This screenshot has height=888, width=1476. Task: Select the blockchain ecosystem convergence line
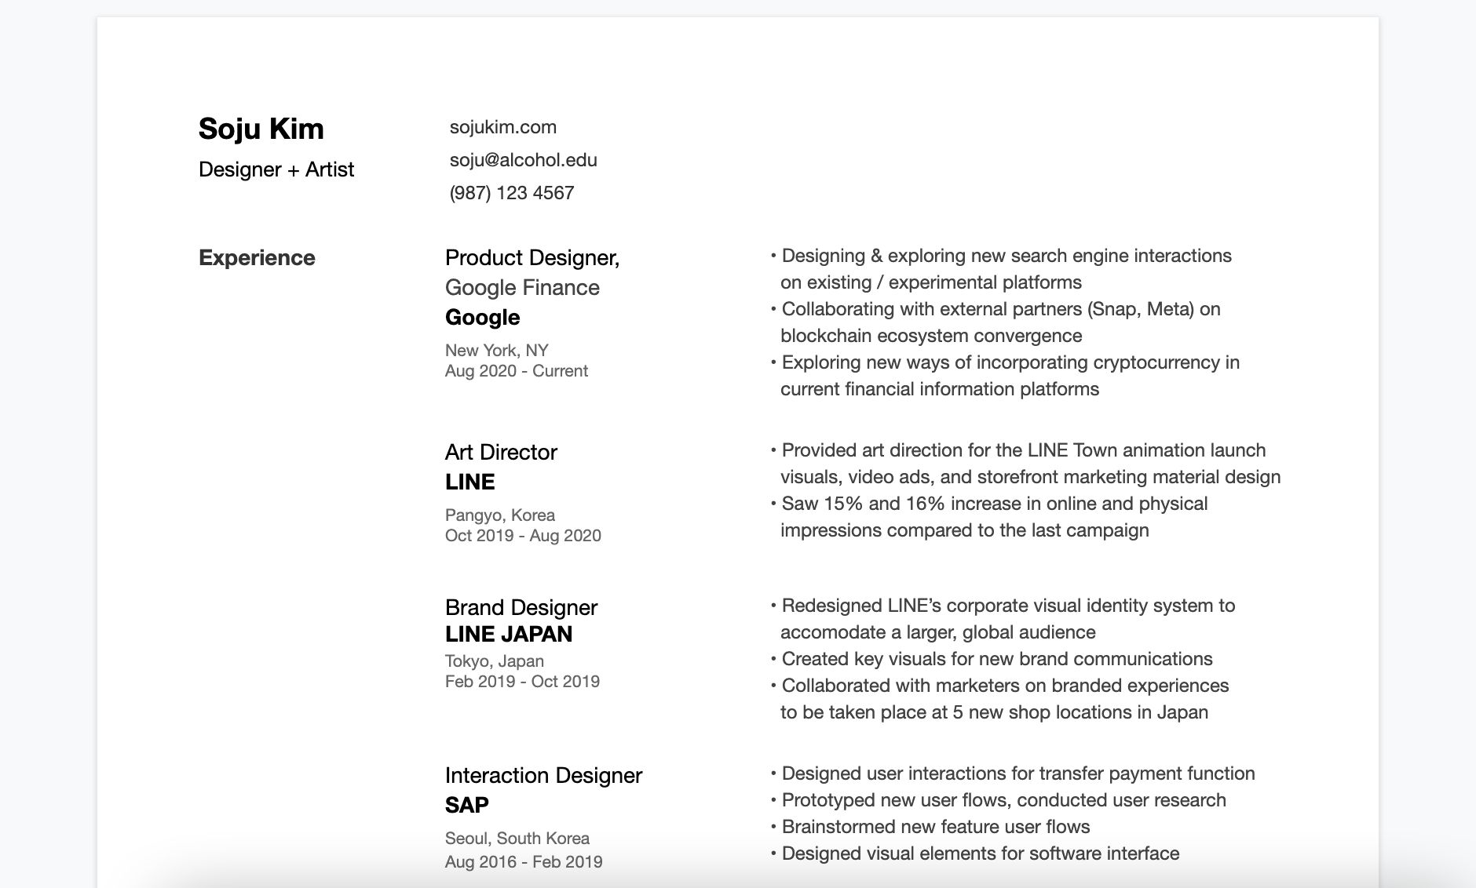point(931,336)
